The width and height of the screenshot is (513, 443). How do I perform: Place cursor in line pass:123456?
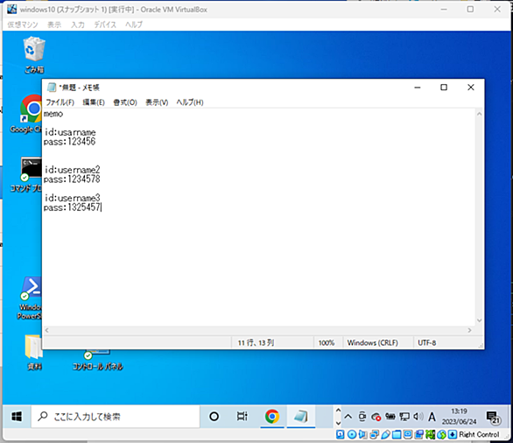pyautogui.click(x=69, y=141)
